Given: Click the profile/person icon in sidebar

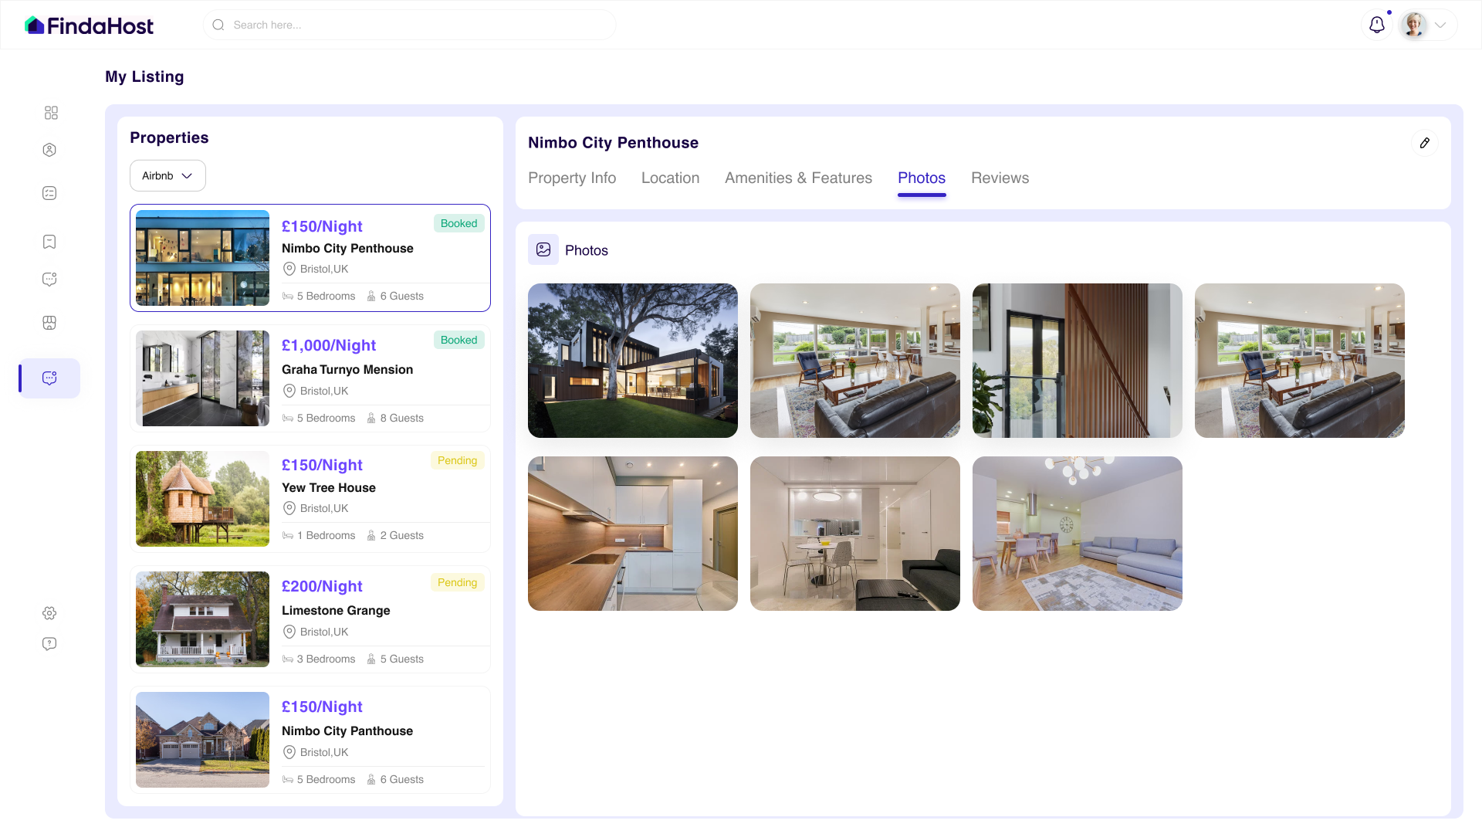Looking at the screenshot, I should click(x=50, y=150).
